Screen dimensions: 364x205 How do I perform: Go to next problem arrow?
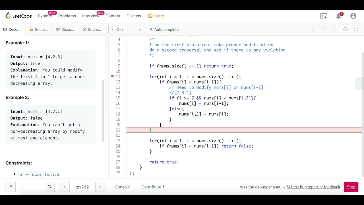100,187
